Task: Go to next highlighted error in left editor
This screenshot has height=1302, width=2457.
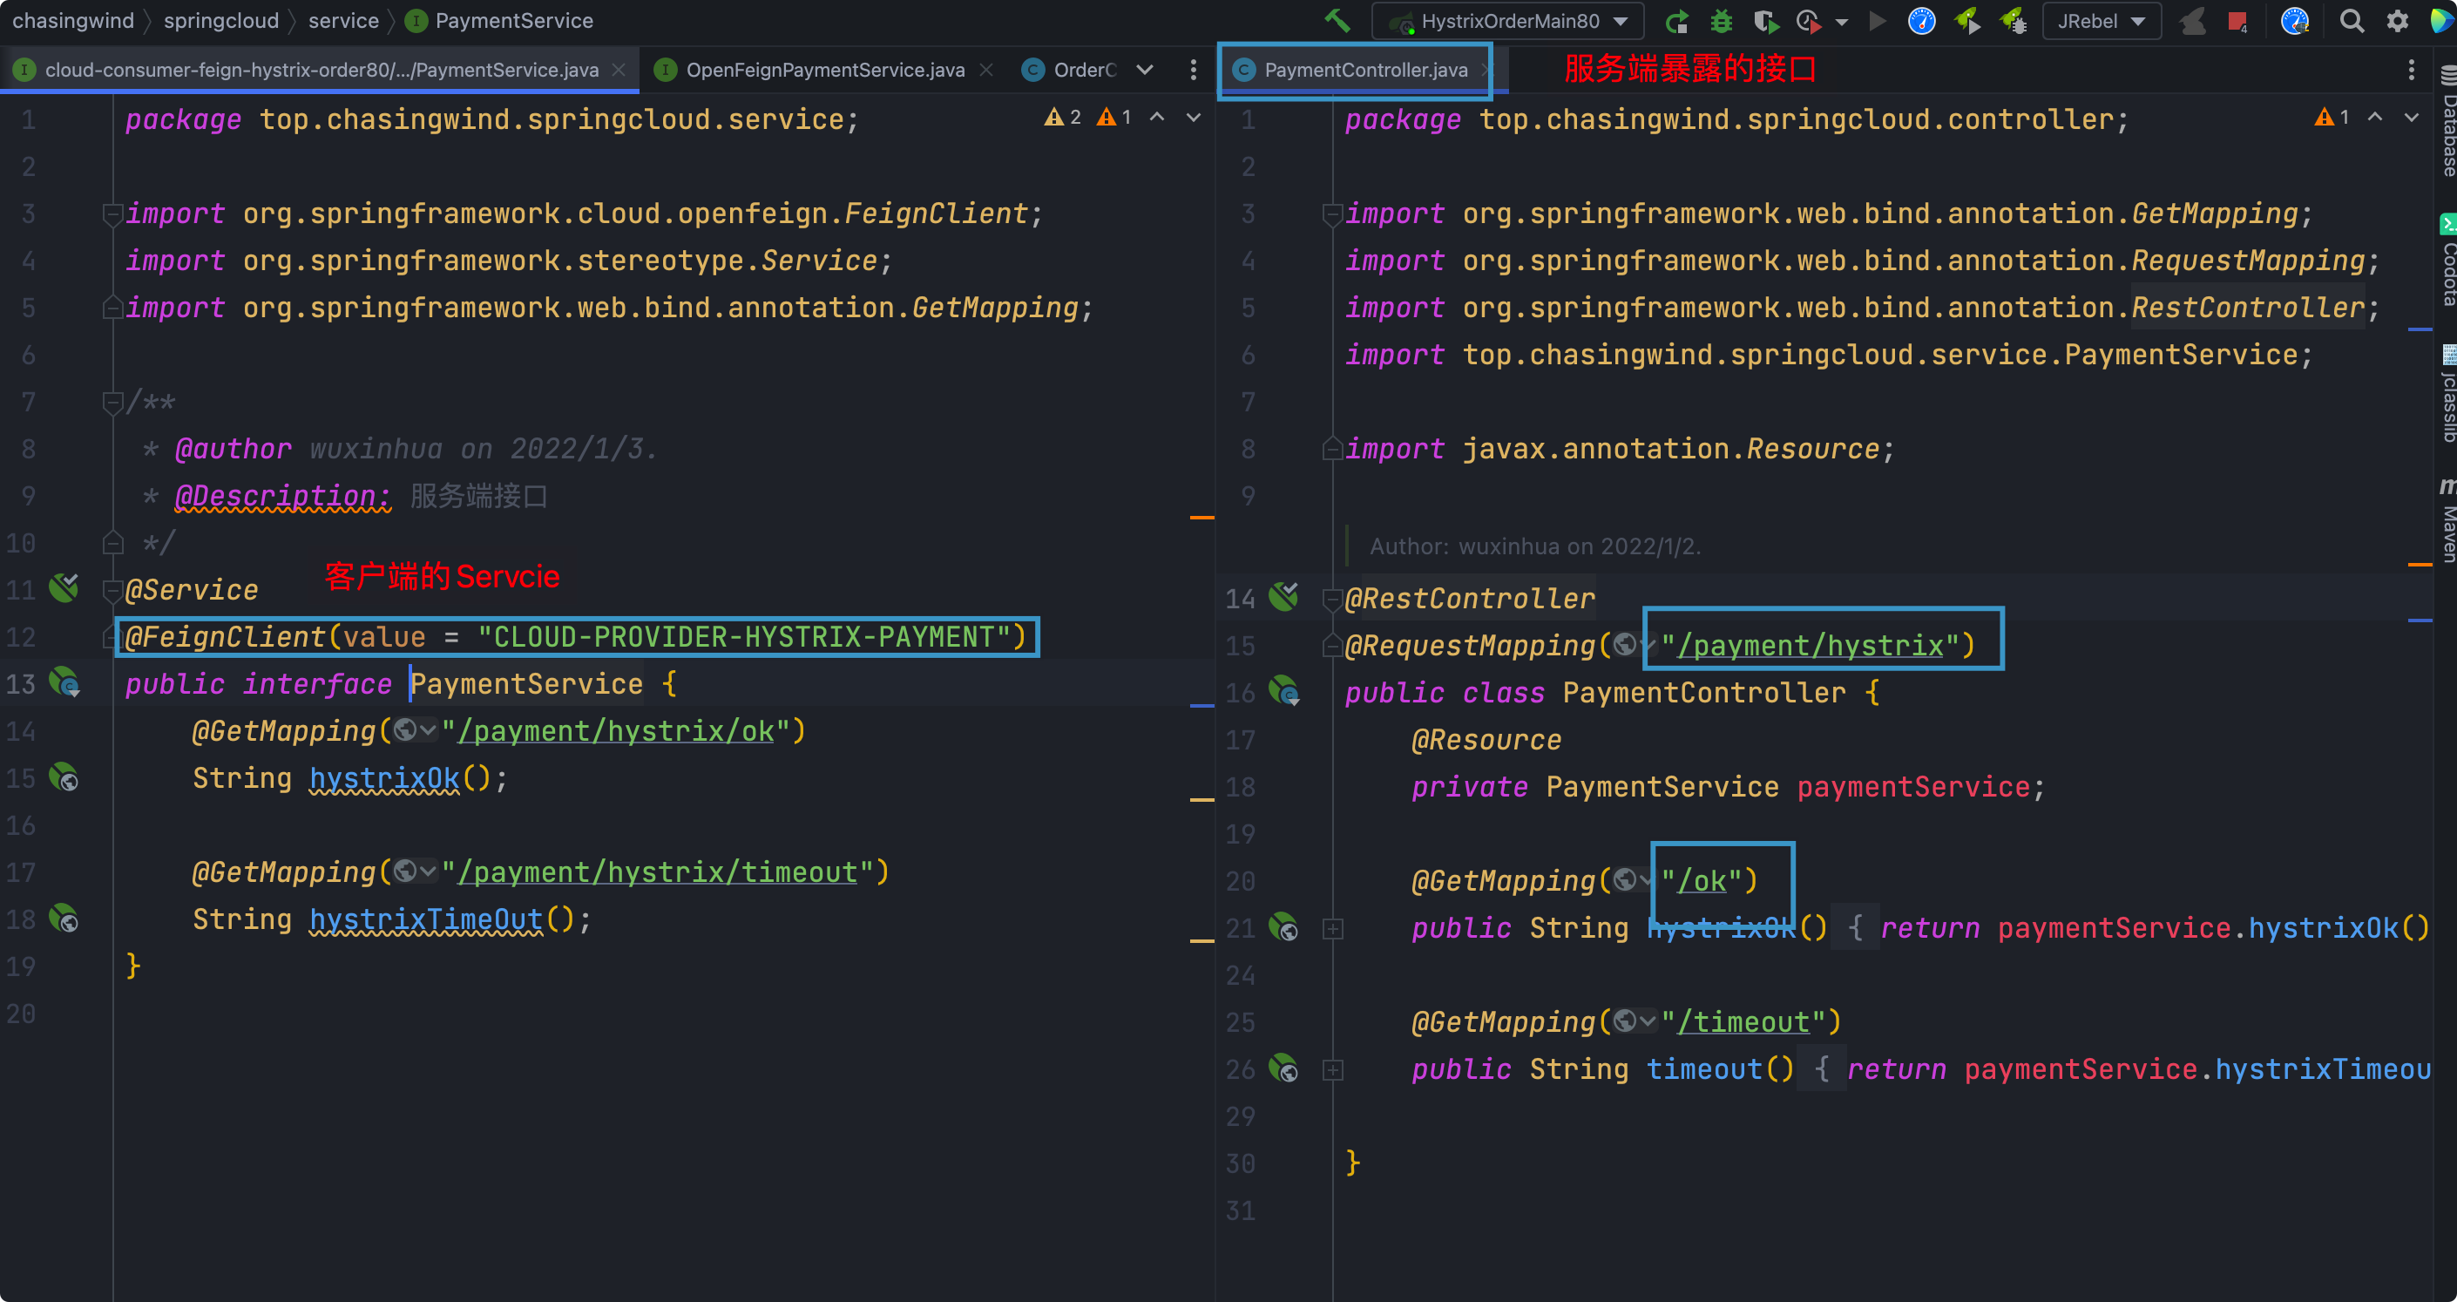Action: 1193,117
